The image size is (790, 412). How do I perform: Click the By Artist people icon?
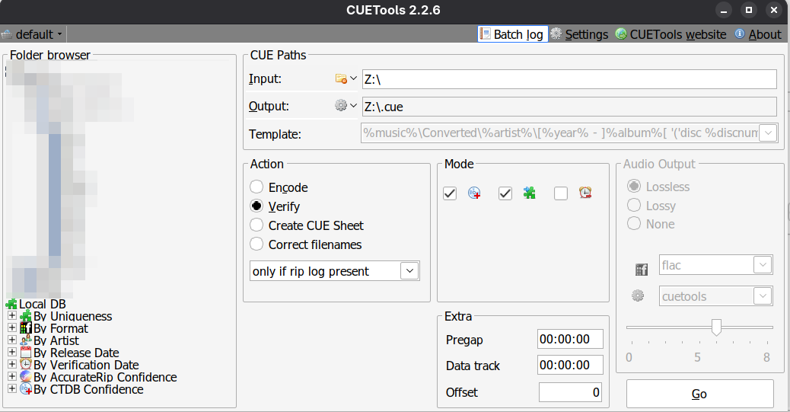26,340
